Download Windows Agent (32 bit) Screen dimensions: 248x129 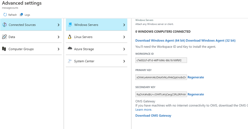click(211, 40)
